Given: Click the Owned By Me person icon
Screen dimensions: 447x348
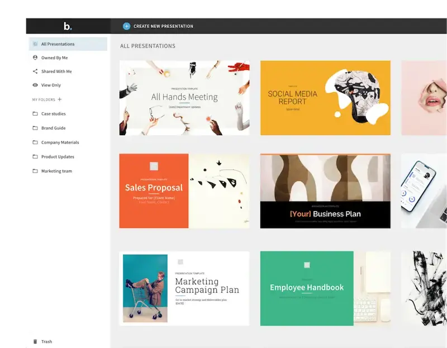Looking at the screenshot, I should point(35,58).
